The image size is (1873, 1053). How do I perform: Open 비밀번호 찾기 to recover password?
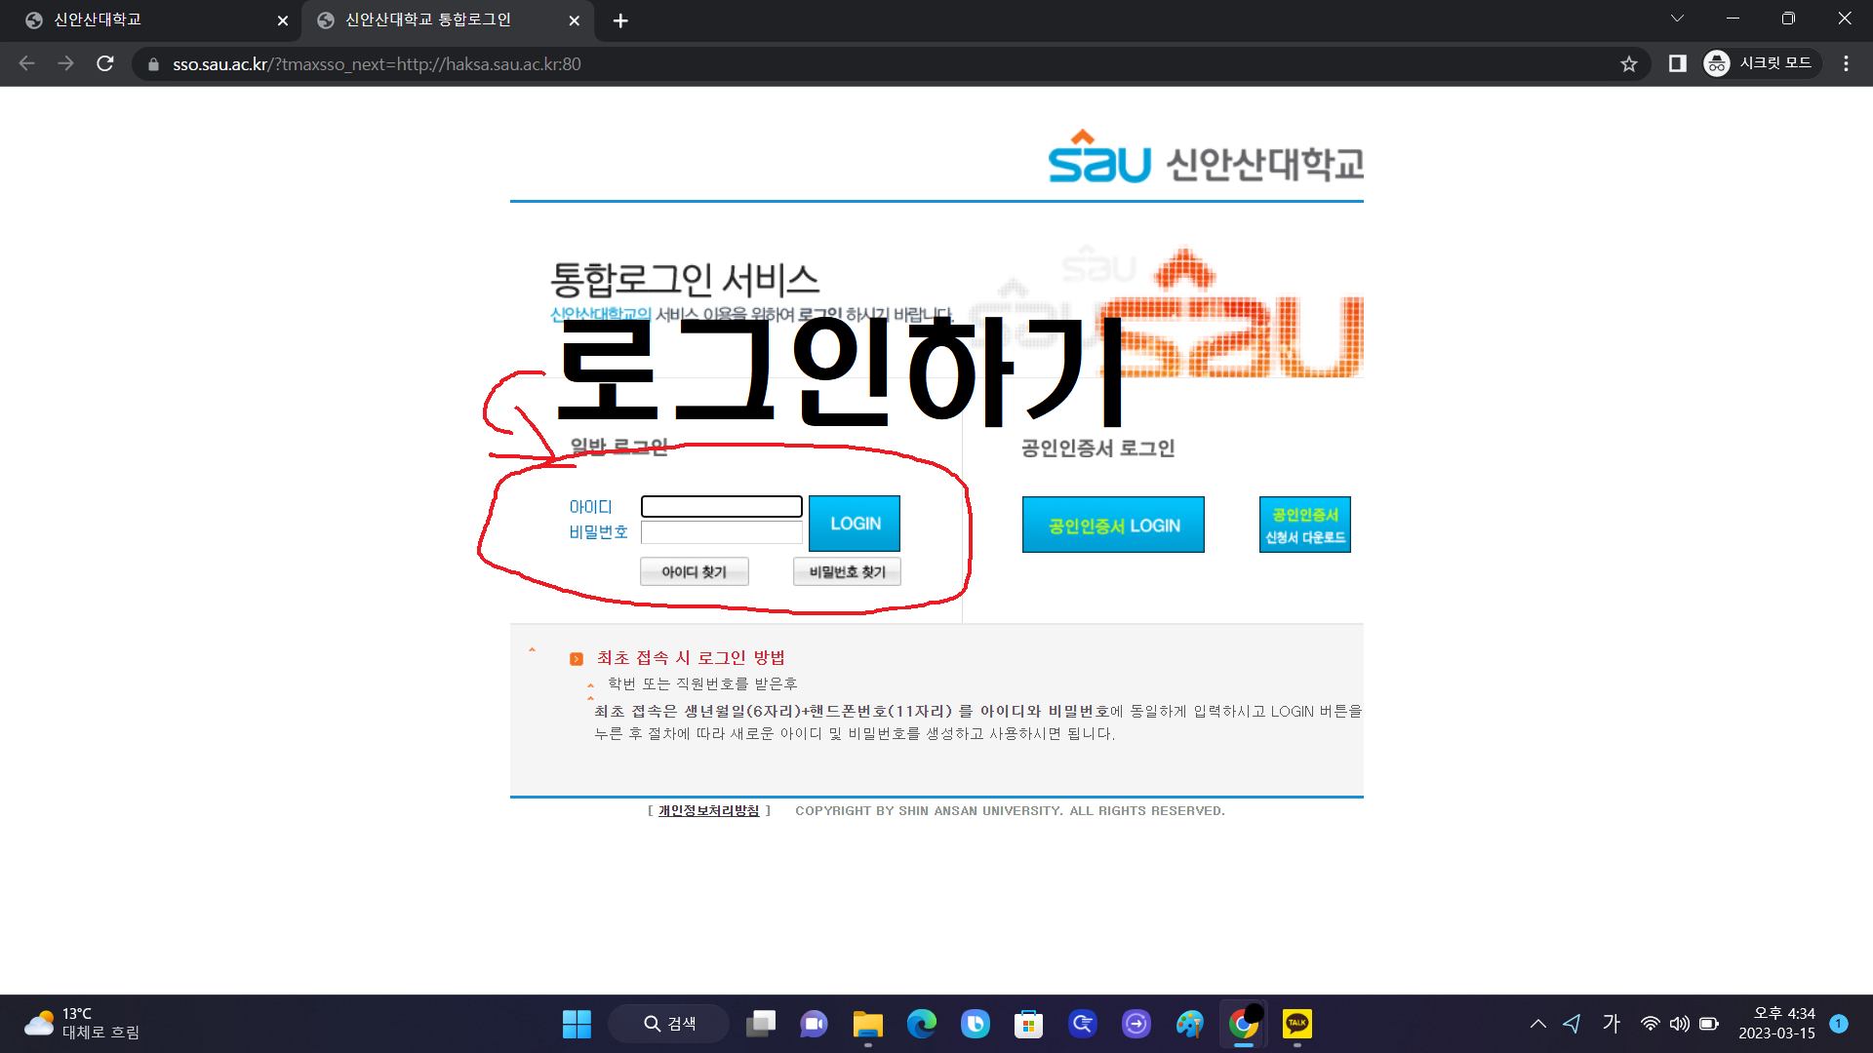[847, 571]
